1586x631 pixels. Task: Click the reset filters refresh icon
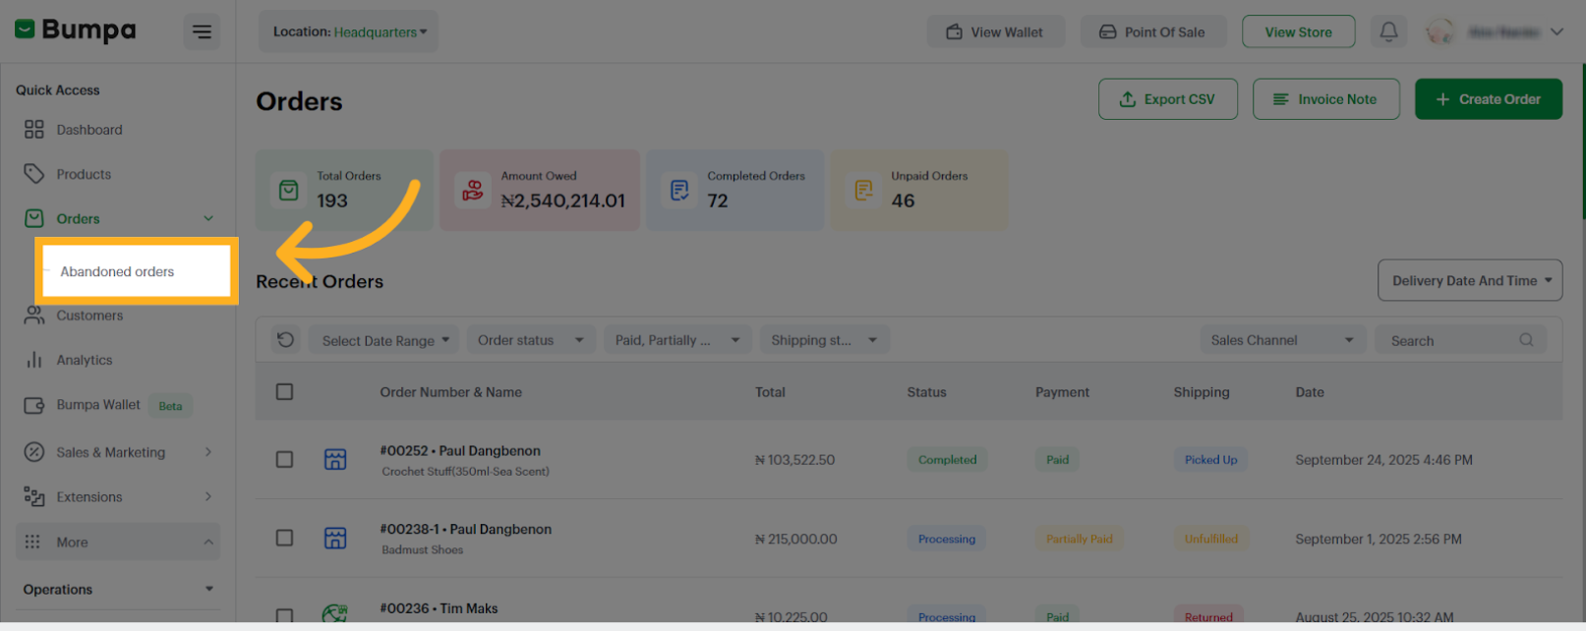[x=285, y=340]
